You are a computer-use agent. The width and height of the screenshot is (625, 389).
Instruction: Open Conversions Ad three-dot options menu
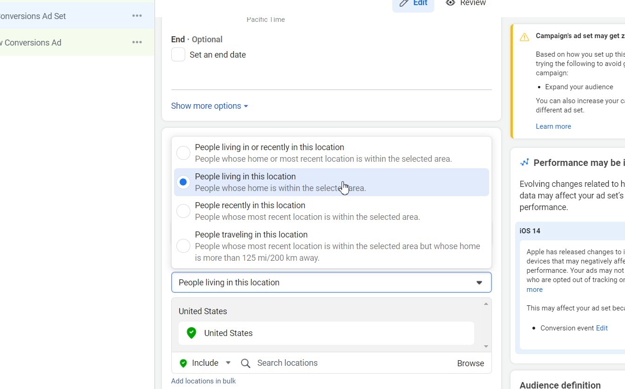(x=137, y=42)
